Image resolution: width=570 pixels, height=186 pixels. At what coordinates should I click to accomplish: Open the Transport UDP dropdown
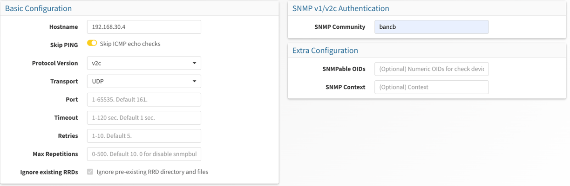point(144,81)
